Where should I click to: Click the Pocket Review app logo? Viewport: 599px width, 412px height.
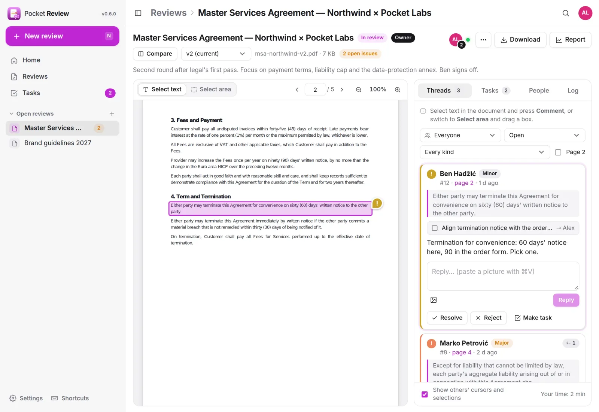pos(14,13)
